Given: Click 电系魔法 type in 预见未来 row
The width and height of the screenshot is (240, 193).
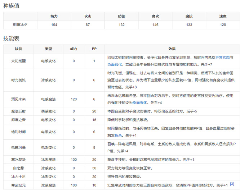Looking at the screenshot, I should (48, 99).
